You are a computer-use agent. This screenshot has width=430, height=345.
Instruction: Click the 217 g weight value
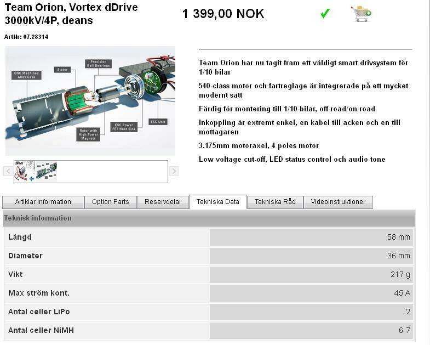[400, 274]
